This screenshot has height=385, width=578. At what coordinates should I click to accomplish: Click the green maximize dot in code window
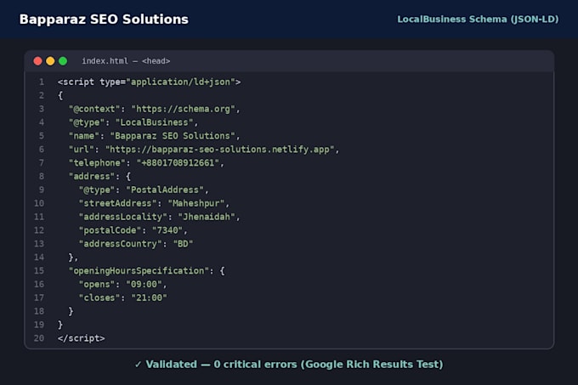pos(63,61)
